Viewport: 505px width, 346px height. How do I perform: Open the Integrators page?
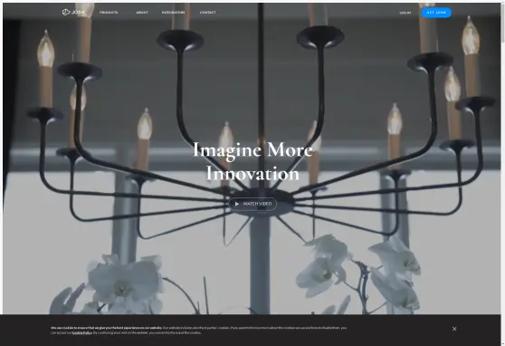tap(173, 13)
